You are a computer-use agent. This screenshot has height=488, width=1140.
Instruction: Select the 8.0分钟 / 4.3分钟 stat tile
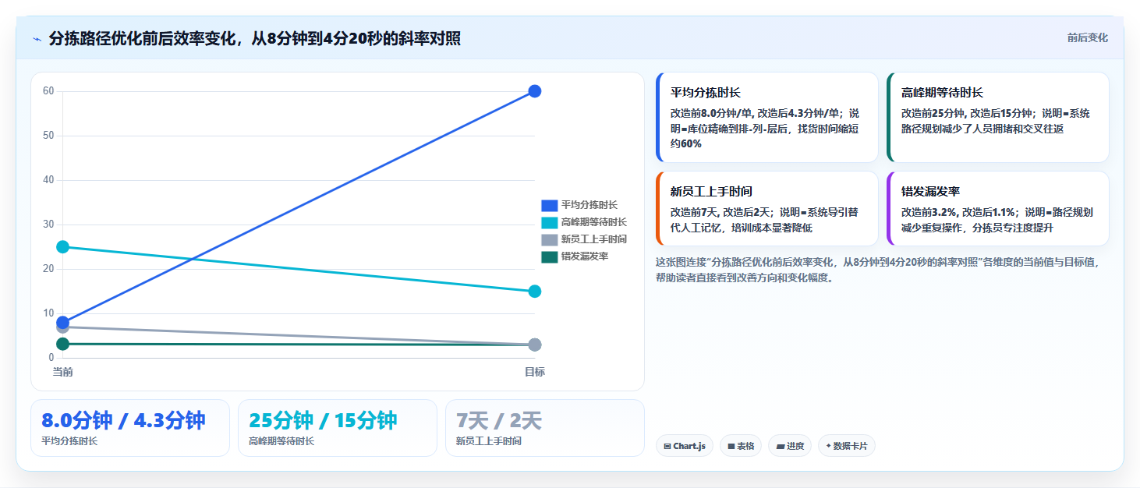click(130, 428)
